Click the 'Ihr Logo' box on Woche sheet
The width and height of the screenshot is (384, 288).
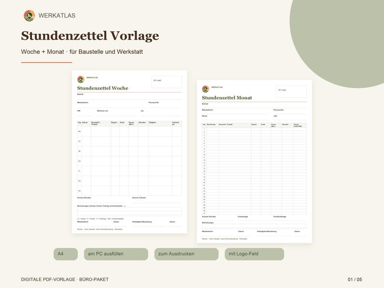pyautogui.click(x=166, y=82)
